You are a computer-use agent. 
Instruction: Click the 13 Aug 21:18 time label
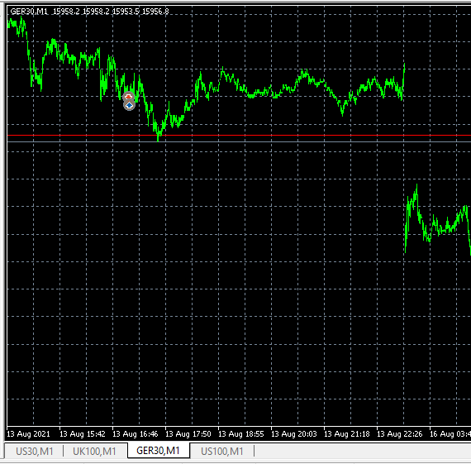click(x=347, y=434)
